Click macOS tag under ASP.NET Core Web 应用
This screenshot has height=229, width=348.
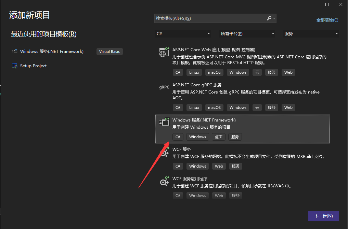215,72
